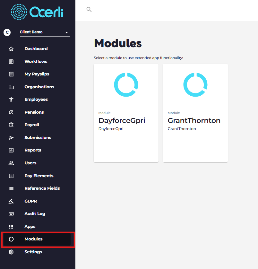The height and width of the screenshot is (269, 258).
Task: Open the Settings label in sidebar
Action: 33,252
